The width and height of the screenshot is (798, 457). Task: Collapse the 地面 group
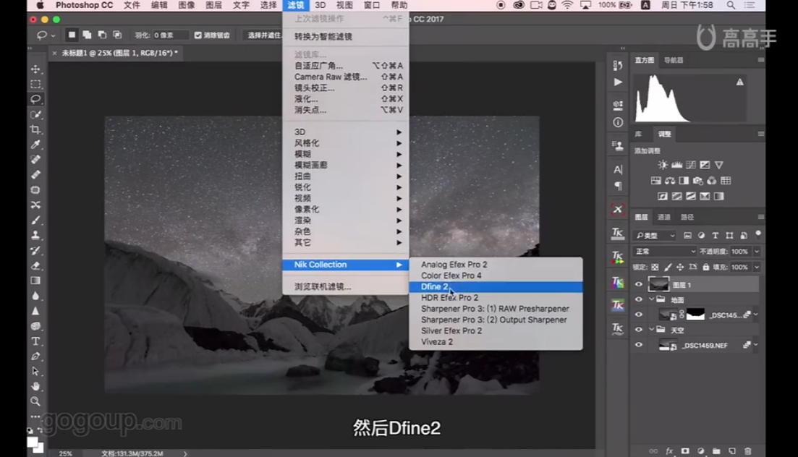[651, 299]
